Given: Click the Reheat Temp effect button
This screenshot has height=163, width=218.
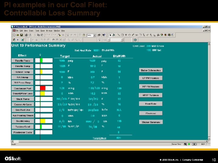Looking at the screenshot, I should coord(22,72).
